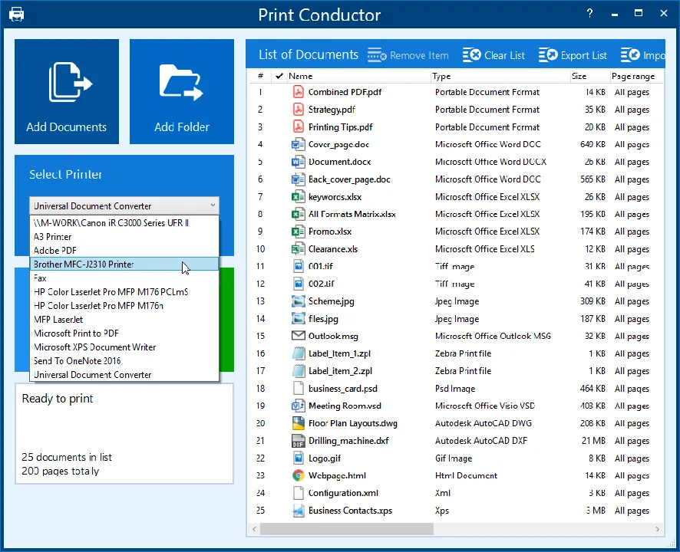The width and height of the screenshot is (680, 552).
Task: Click the Add Folder icon tile
Action: (182, 91)
